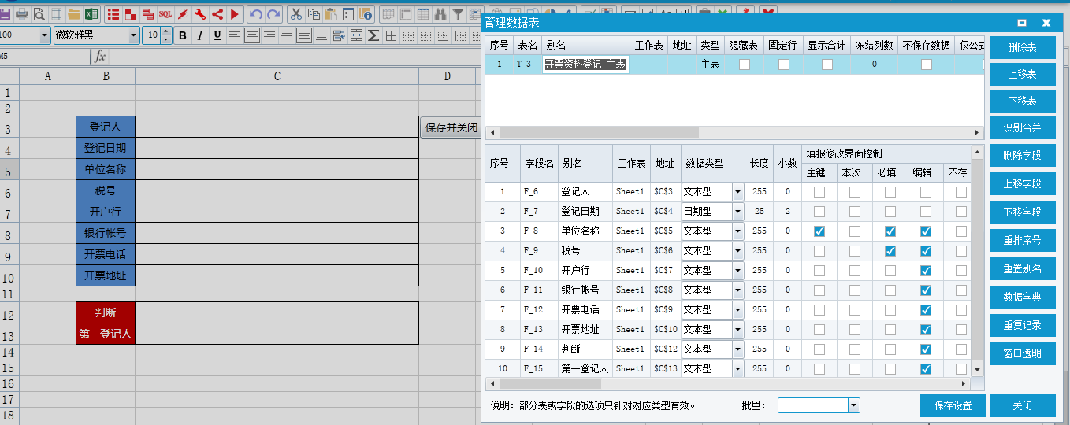The image size is (1070, 425).
Task: Open the 微软雅黑 font dropdown
Action: coord(133,35)
